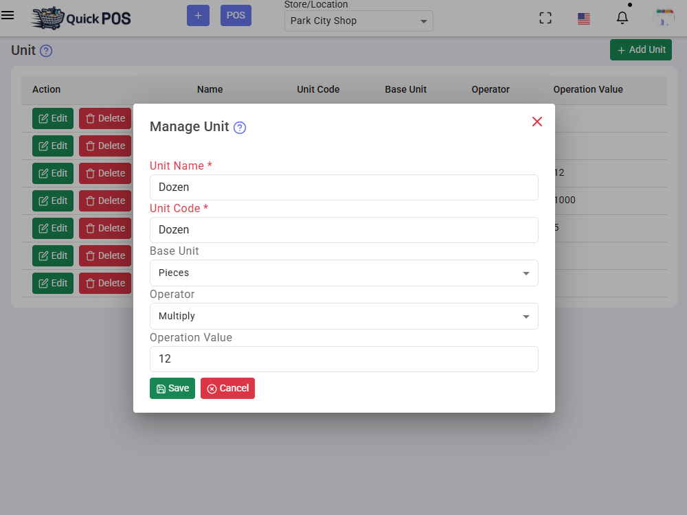
Task: Click the blue plus quick-add button
Action: tap(198, 15)
